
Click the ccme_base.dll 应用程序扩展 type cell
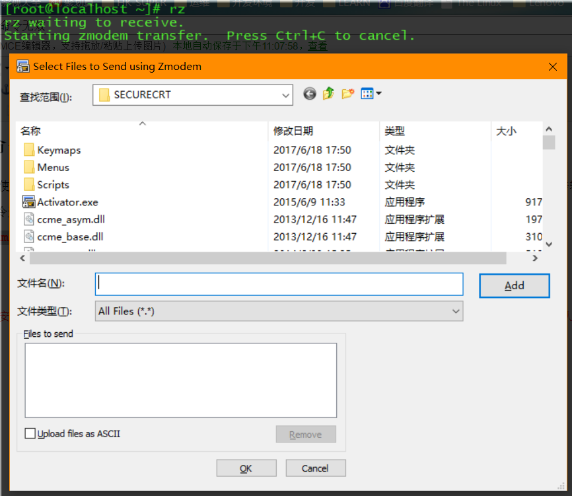click(414, 237)
